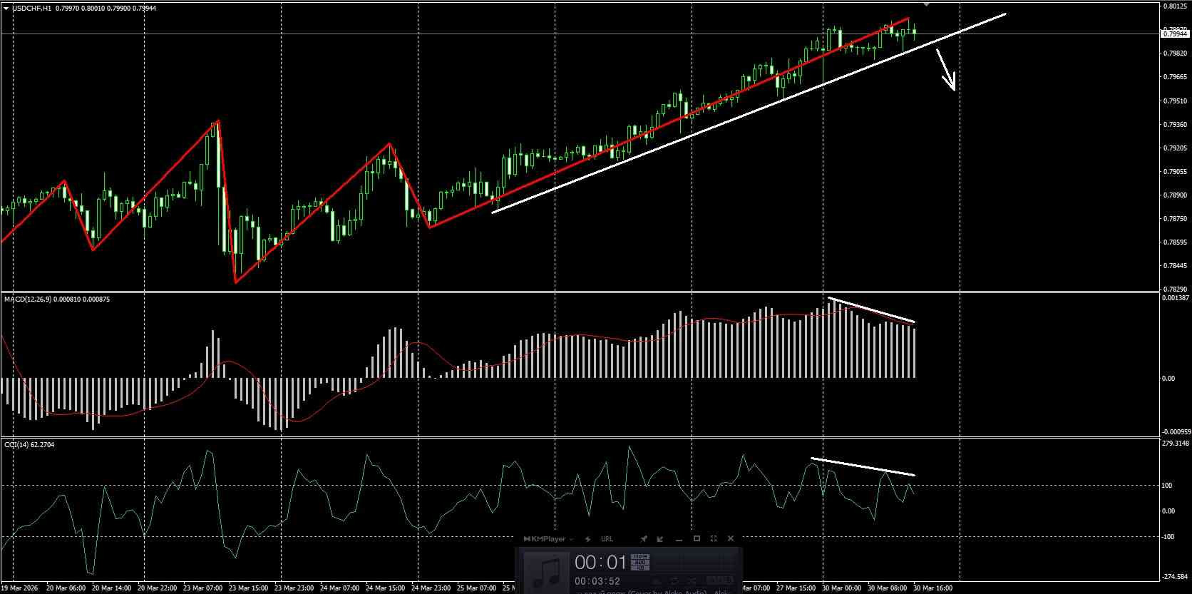Click the gray chart shift triangle marker
The width and height of the screenshot is (1192, 594).
(926, 4)
